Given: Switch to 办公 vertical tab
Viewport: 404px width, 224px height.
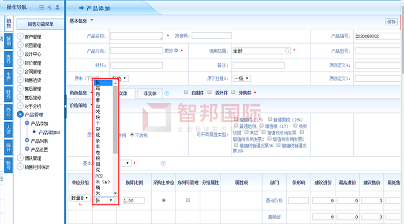Looking at the screenshot, I should coord(9,112).
